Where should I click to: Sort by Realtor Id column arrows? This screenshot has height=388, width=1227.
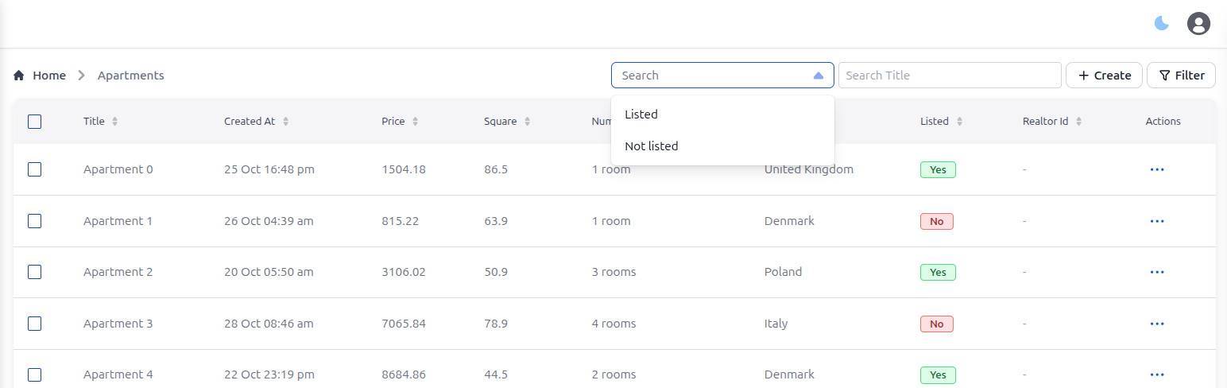(1078, 122)
